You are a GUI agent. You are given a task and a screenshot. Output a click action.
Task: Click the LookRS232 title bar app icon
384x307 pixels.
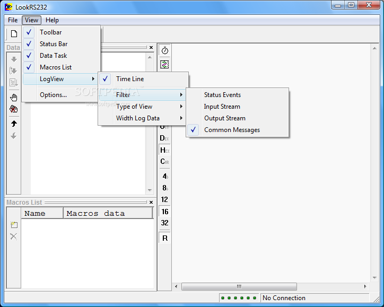(x=8, y=7)
